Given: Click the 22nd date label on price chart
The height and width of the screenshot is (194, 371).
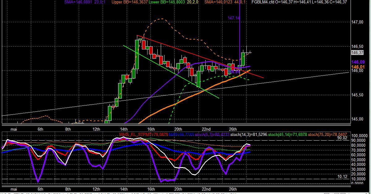Looking at the screenshot, I should point(206,129).
